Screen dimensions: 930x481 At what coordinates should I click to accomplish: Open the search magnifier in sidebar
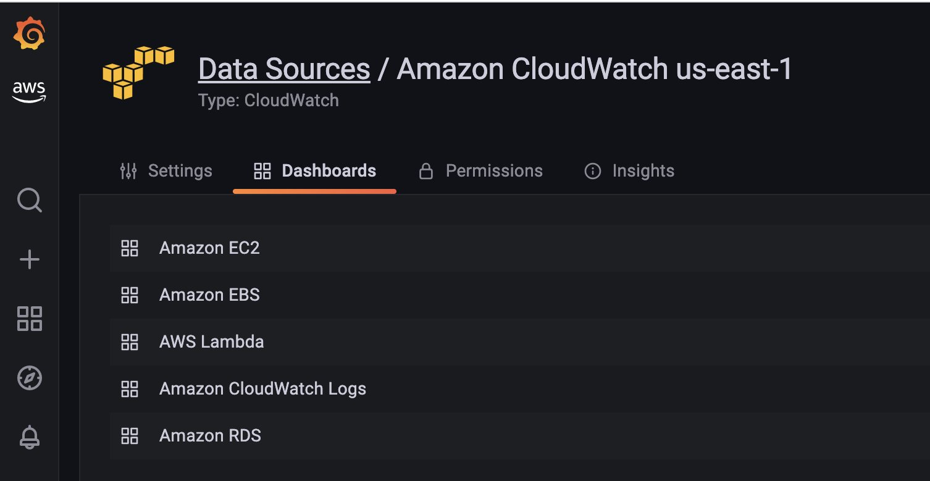(29, 201)
